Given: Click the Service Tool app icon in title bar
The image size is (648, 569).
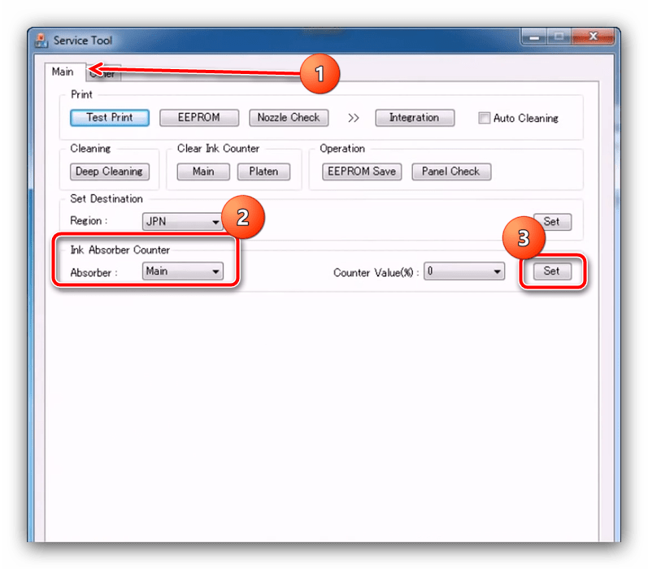Looking at the screenshot, I should (41, 41).
